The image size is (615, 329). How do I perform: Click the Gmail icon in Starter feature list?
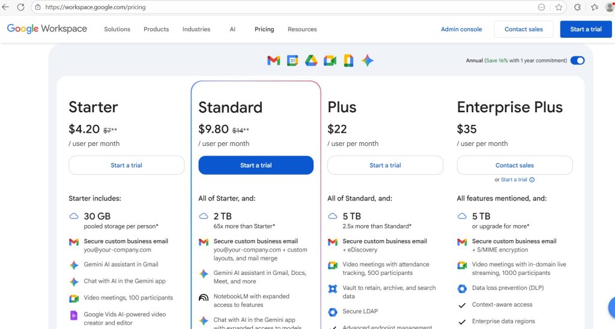click(74, 243)
